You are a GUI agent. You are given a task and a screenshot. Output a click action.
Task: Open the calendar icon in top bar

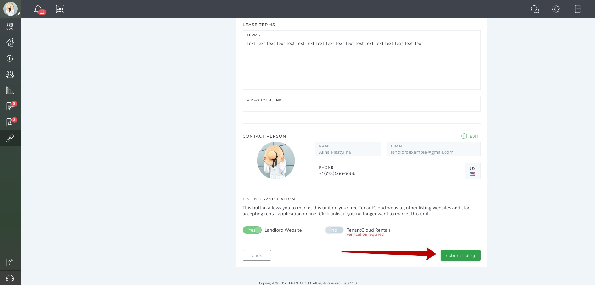(x=60, y=9)
